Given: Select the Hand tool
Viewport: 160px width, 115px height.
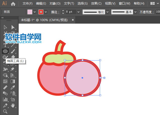Looking at the screenshot, I should (x=13, y=105).
